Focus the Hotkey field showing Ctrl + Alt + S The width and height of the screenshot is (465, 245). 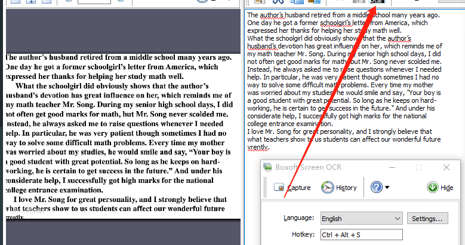pyautogui.click(x=361, y=235)
